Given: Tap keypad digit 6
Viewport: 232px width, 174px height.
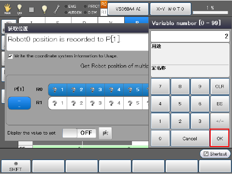Looking at the screenshot, I should [x=200, y=104].
